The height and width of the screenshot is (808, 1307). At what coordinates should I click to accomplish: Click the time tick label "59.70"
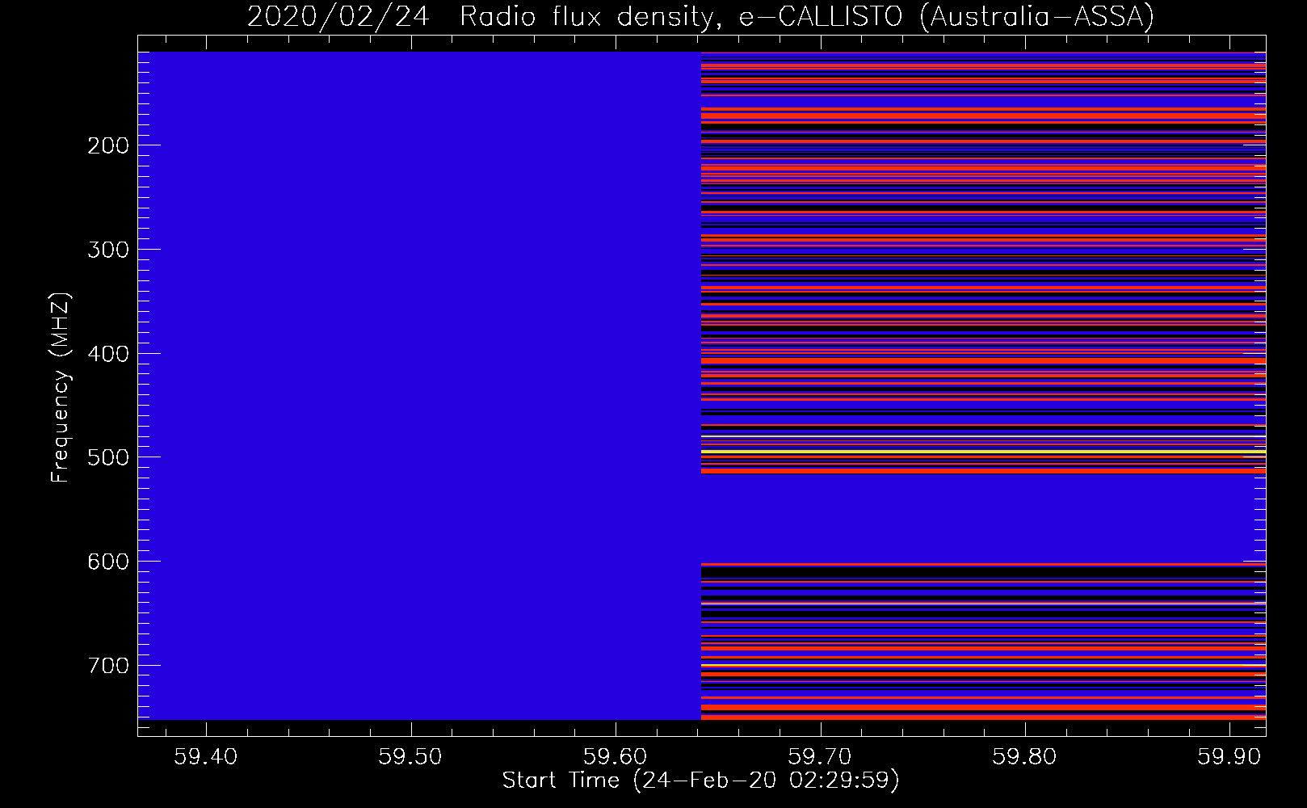click(821, 757)
